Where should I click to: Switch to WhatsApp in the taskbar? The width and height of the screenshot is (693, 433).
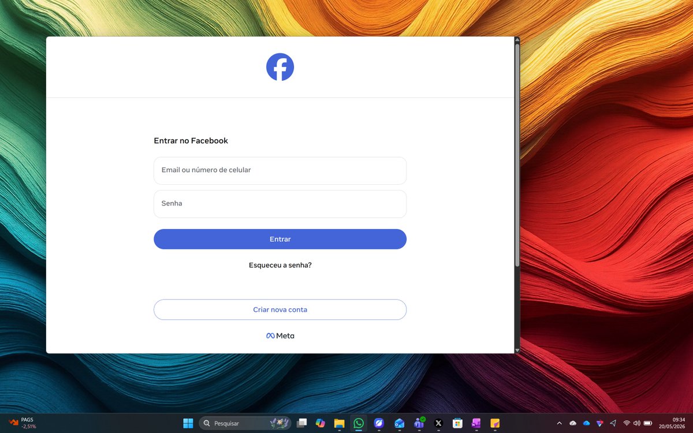coord(359,423)
